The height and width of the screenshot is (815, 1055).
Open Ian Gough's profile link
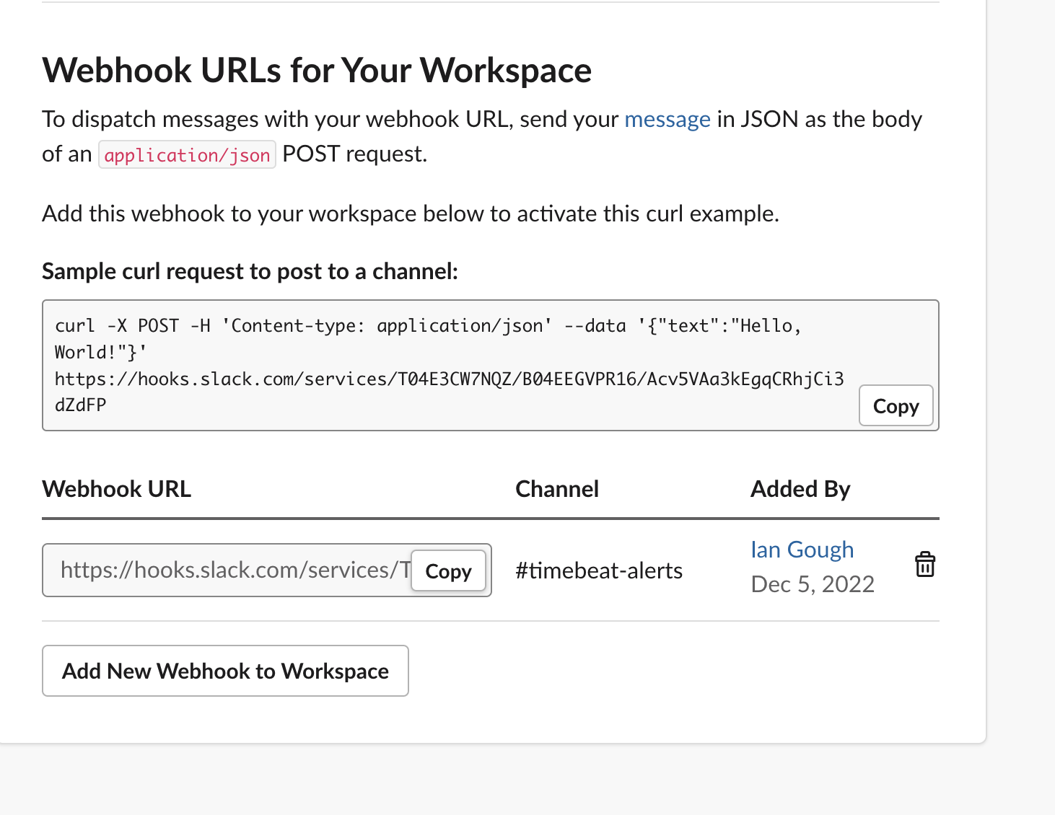tap(802, 550)
